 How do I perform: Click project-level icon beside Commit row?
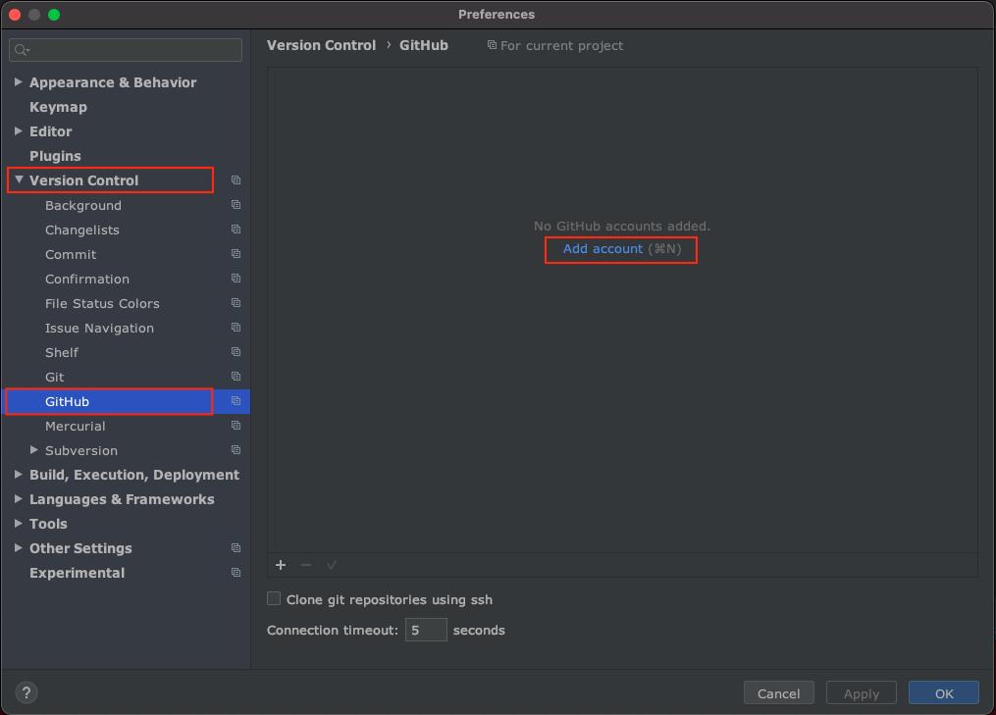[236, 254]
